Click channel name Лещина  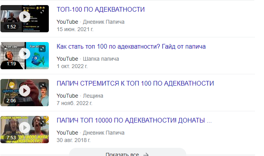pyautogui.click(x=93, y=96)
